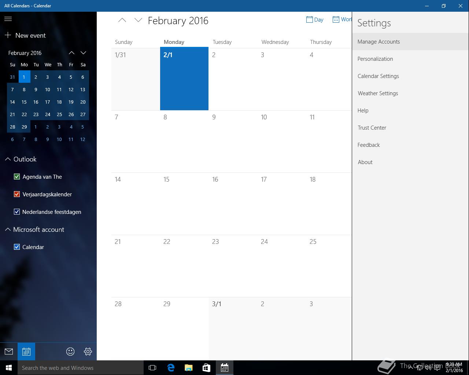
Task: Collapse the Outlook calendars group
Action: coord(8,159)
